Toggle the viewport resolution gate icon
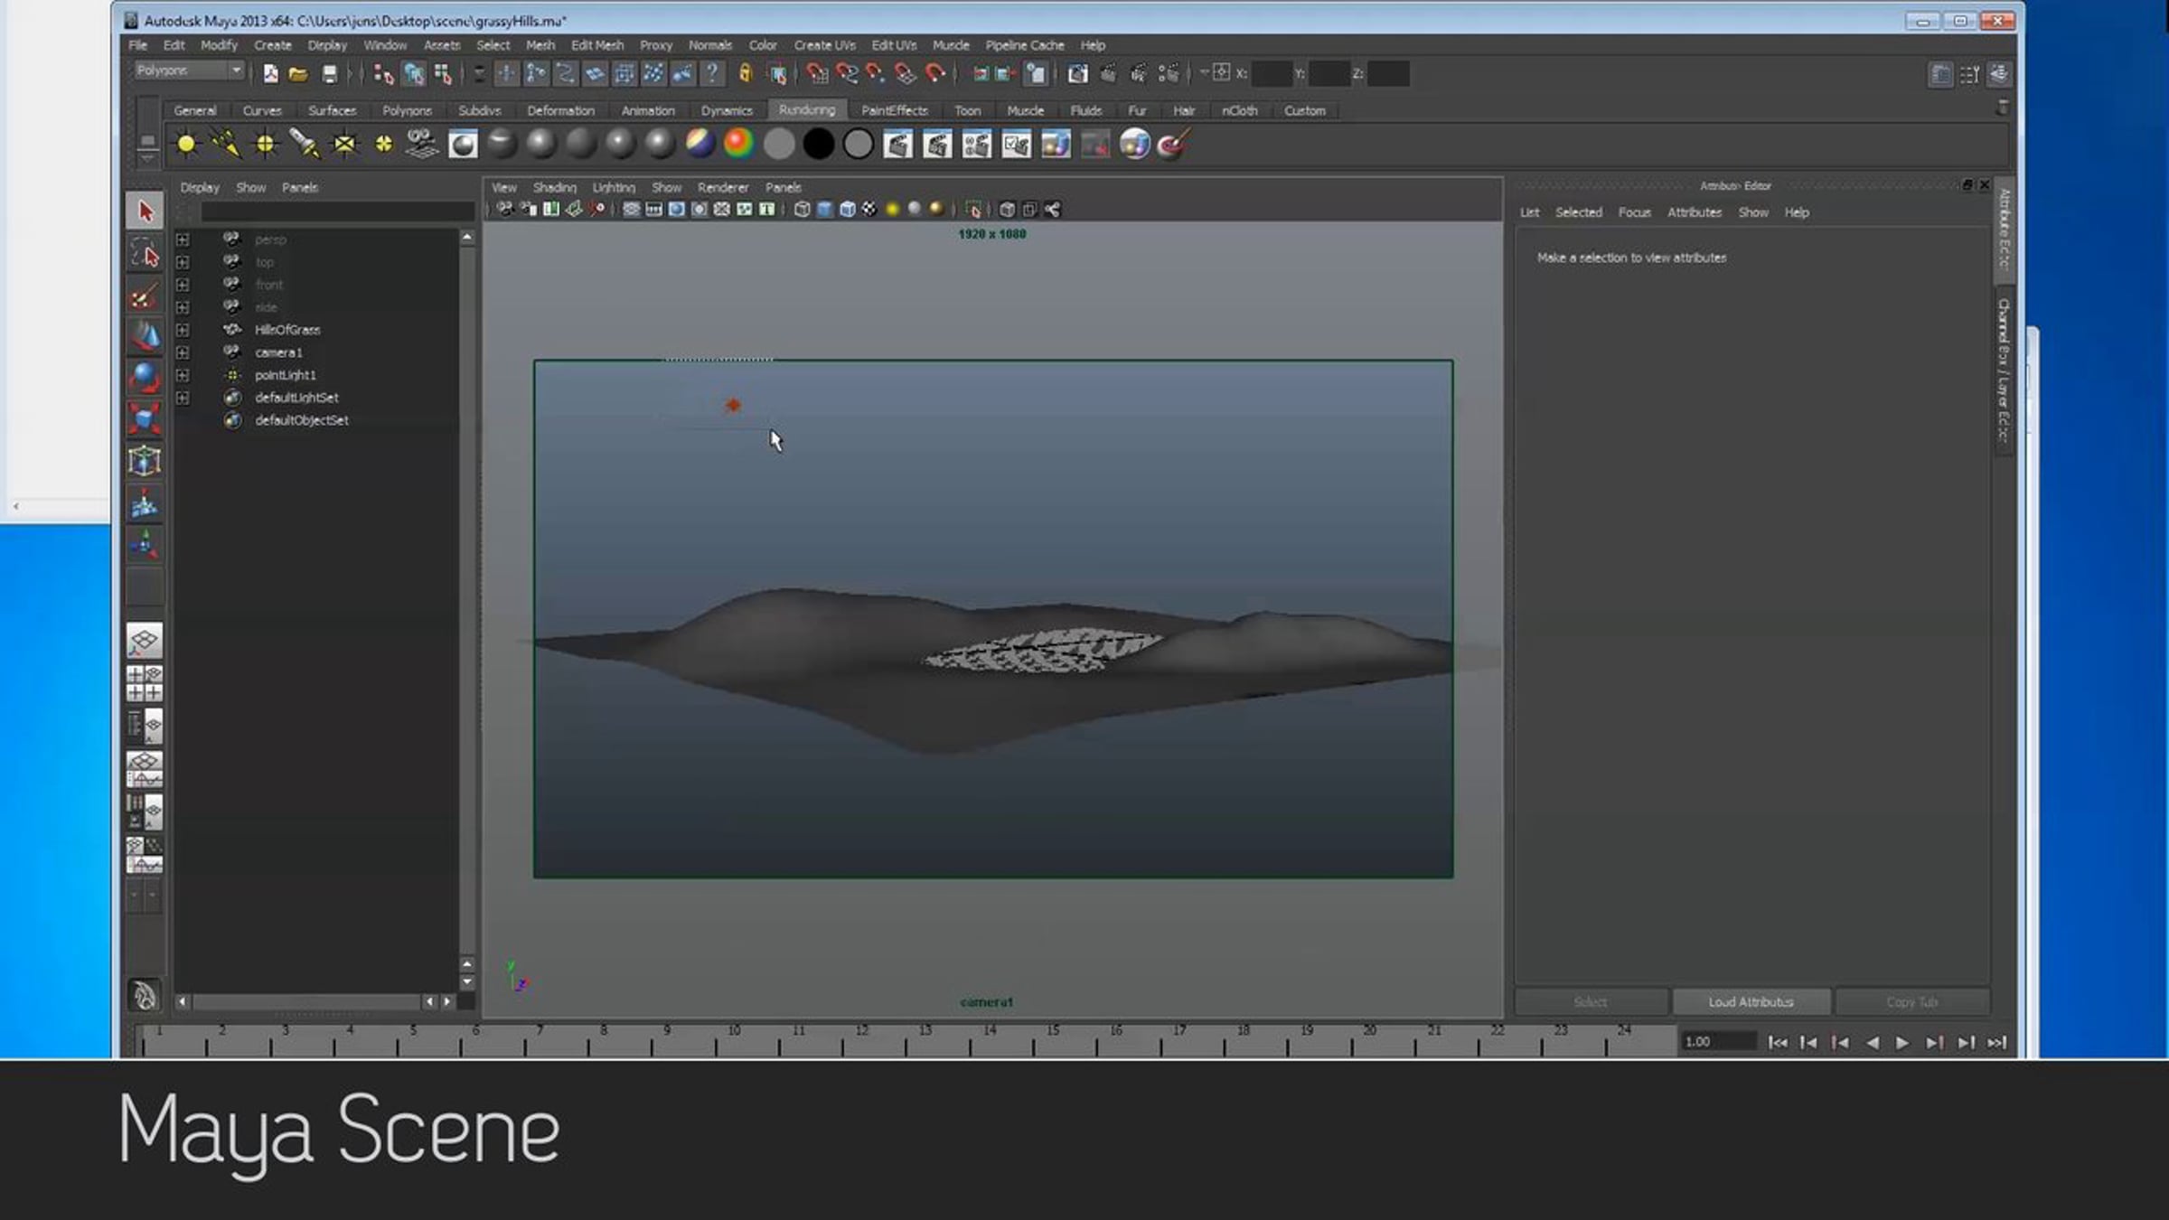 pyautogui.click(x=676, y=210)
